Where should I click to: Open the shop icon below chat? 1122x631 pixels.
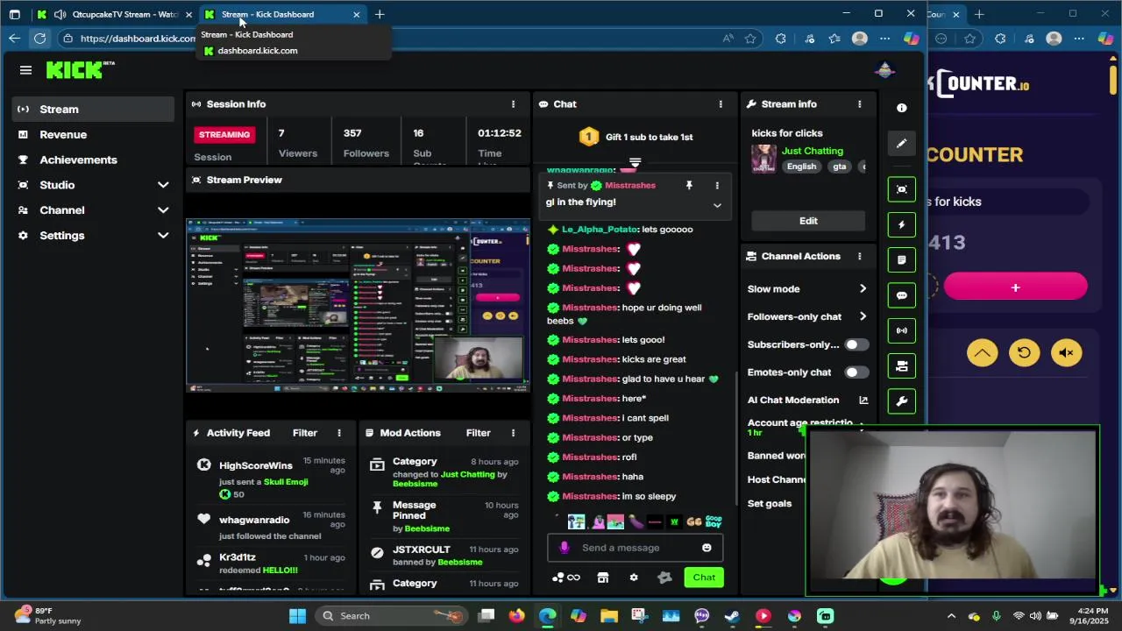[x=602, y=578]
